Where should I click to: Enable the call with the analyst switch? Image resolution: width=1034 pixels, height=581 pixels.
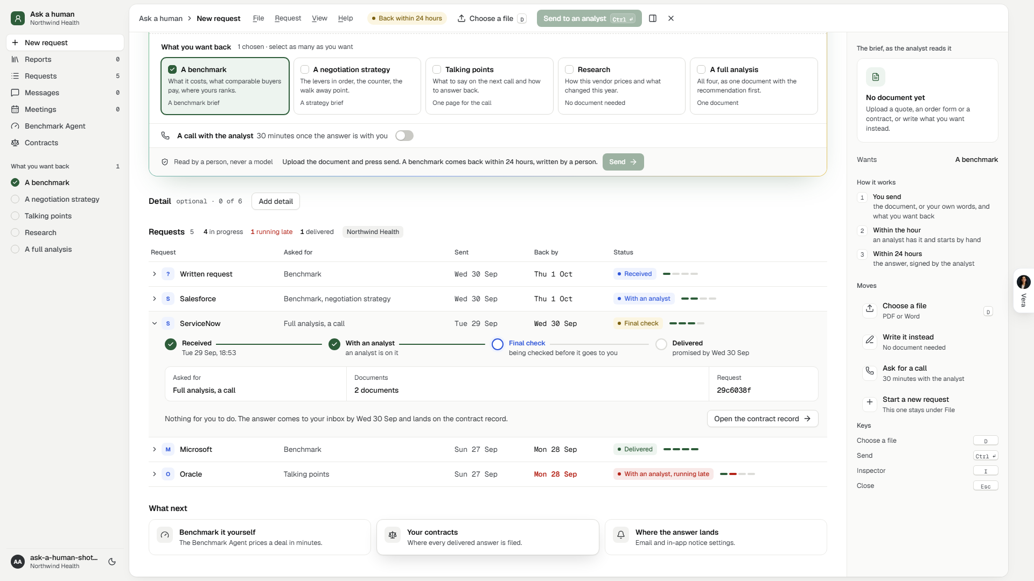tap(404, 136)
